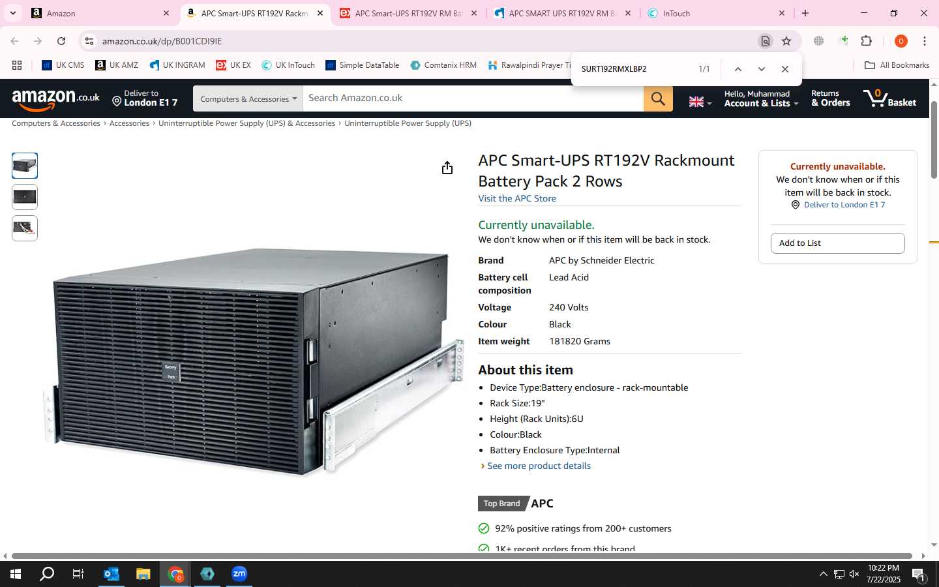Select the third product thumbnail
Screen dimensions: 939x587
(x=25, y=228)
